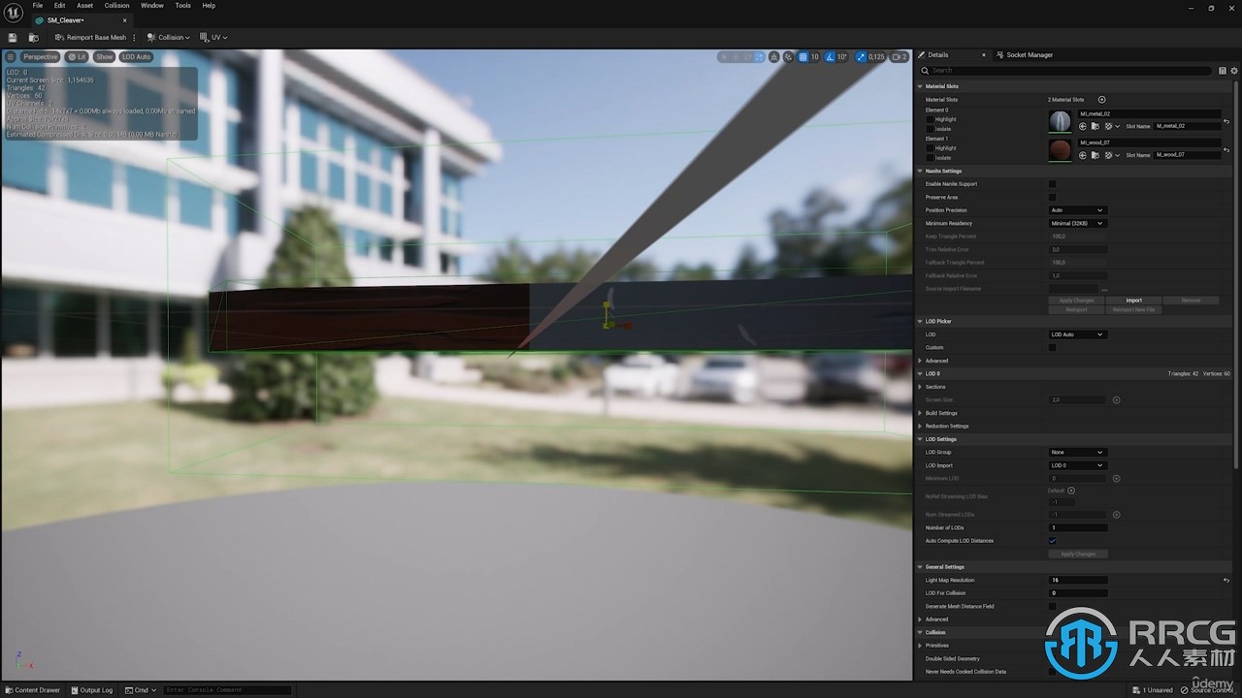Browse to MI_metal_02 in content browser

1095,126
